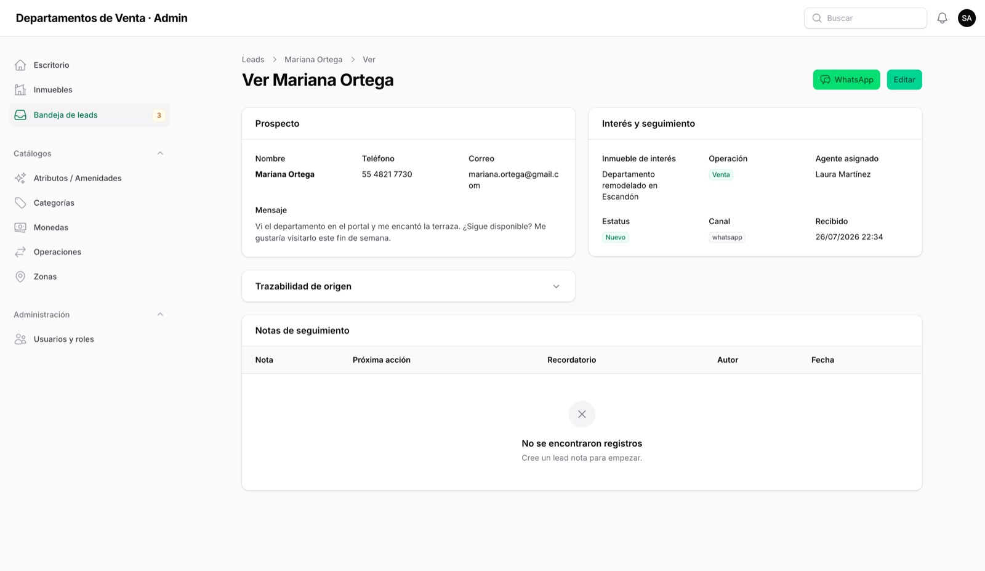985x571 pixels.
Task: Click the Usuarios y roles people icon
Action: [x=20, y=339]
